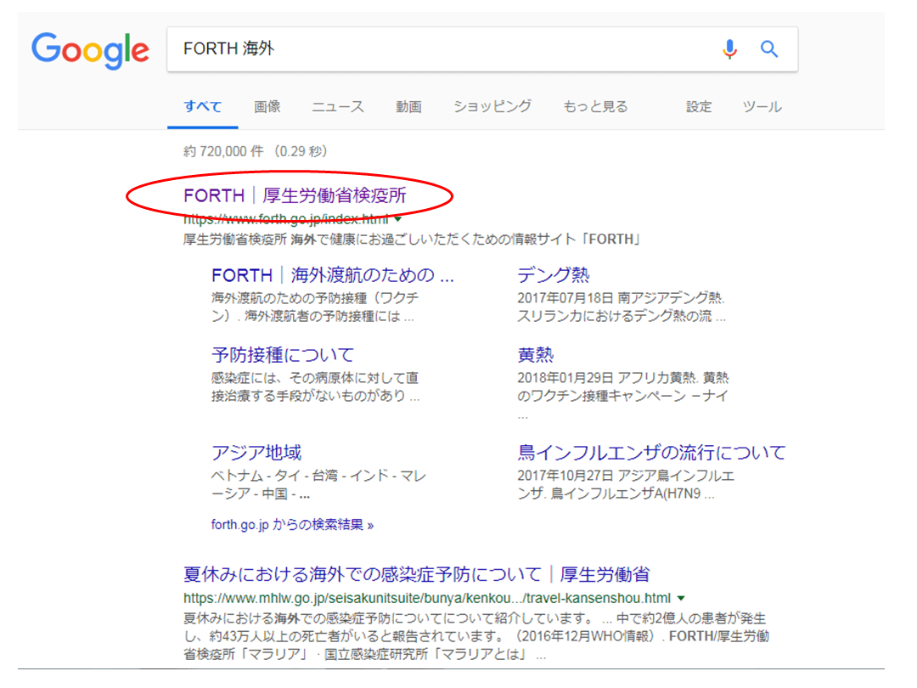The height and width of the screenshot is (688, 917).
Task: Expand the arrow next to forth.go.jp URL
Action: click(398, 219)
